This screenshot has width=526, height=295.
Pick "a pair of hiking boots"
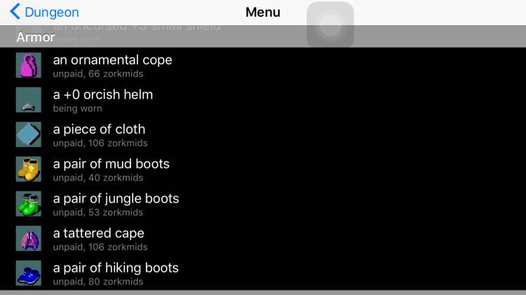pyautogui.click(x=116, y=268)
